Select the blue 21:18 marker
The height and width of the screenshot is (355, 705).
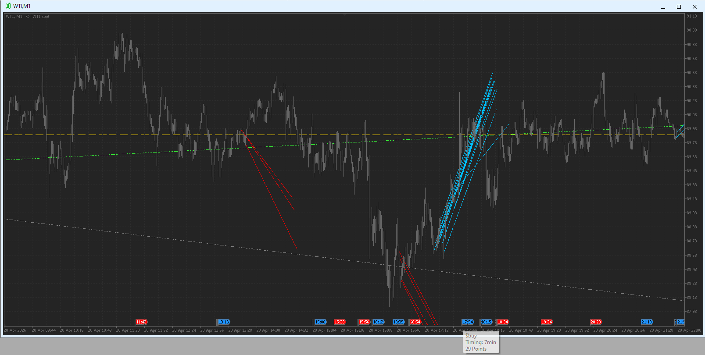click(x=647, y=322)
